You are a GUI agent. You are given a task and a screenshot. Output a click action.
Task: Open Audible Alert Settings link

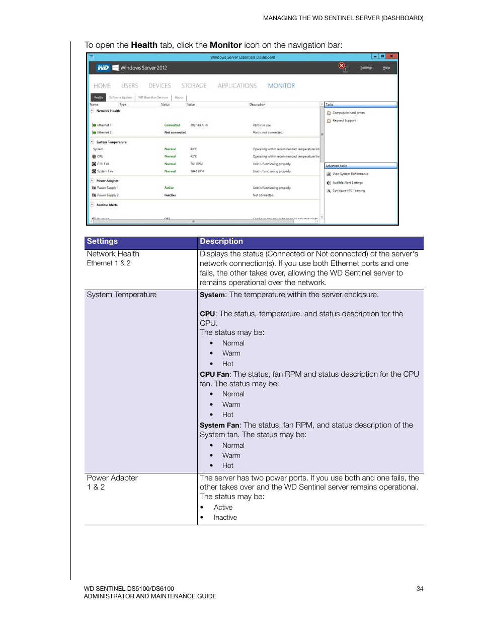(348, 183)
